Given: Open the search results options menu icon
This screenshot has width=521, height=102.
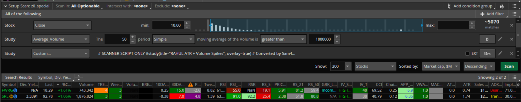Looking at the screenshot, I should point(514,77).
